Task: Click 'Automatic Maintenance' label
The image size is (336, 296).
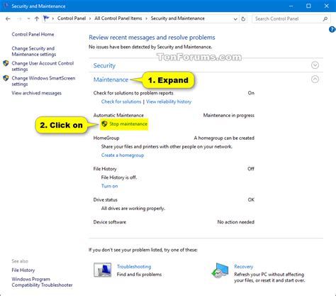Action: click(x=118, y=116)
